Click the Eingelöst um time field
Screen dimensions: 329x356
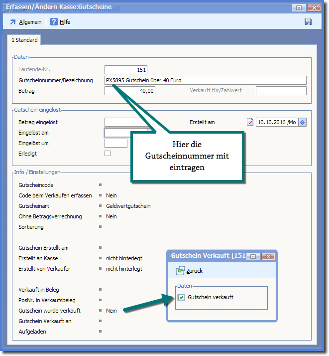point(115,144)
